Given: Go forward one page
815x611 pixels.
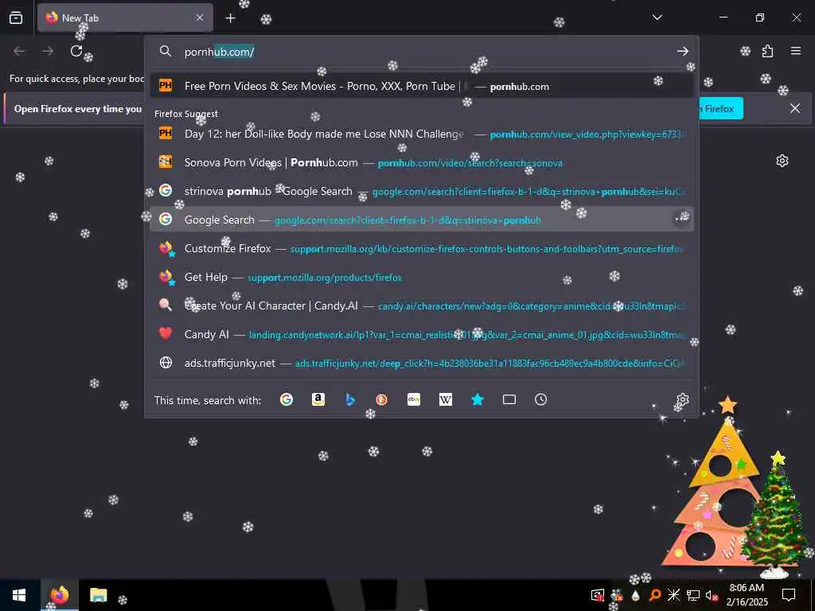Looking at the screenshot, I should pos(48,51).
